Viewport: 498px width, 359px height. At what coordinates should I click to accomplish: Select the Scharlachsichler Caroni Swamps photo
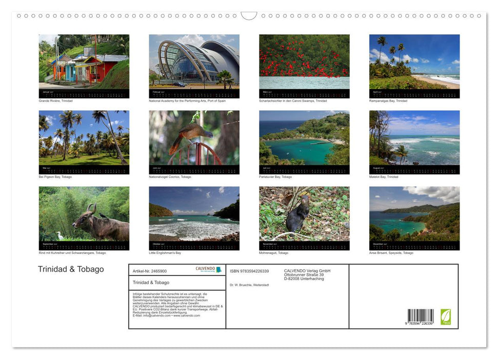(x=304, y=62)
